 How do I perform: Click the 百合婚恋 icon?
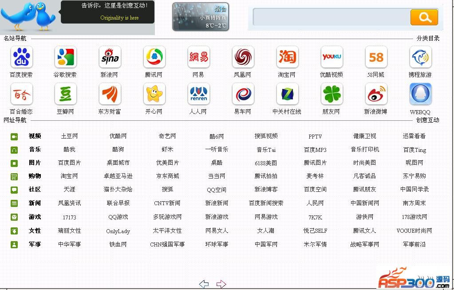click(x=21, y=94)
